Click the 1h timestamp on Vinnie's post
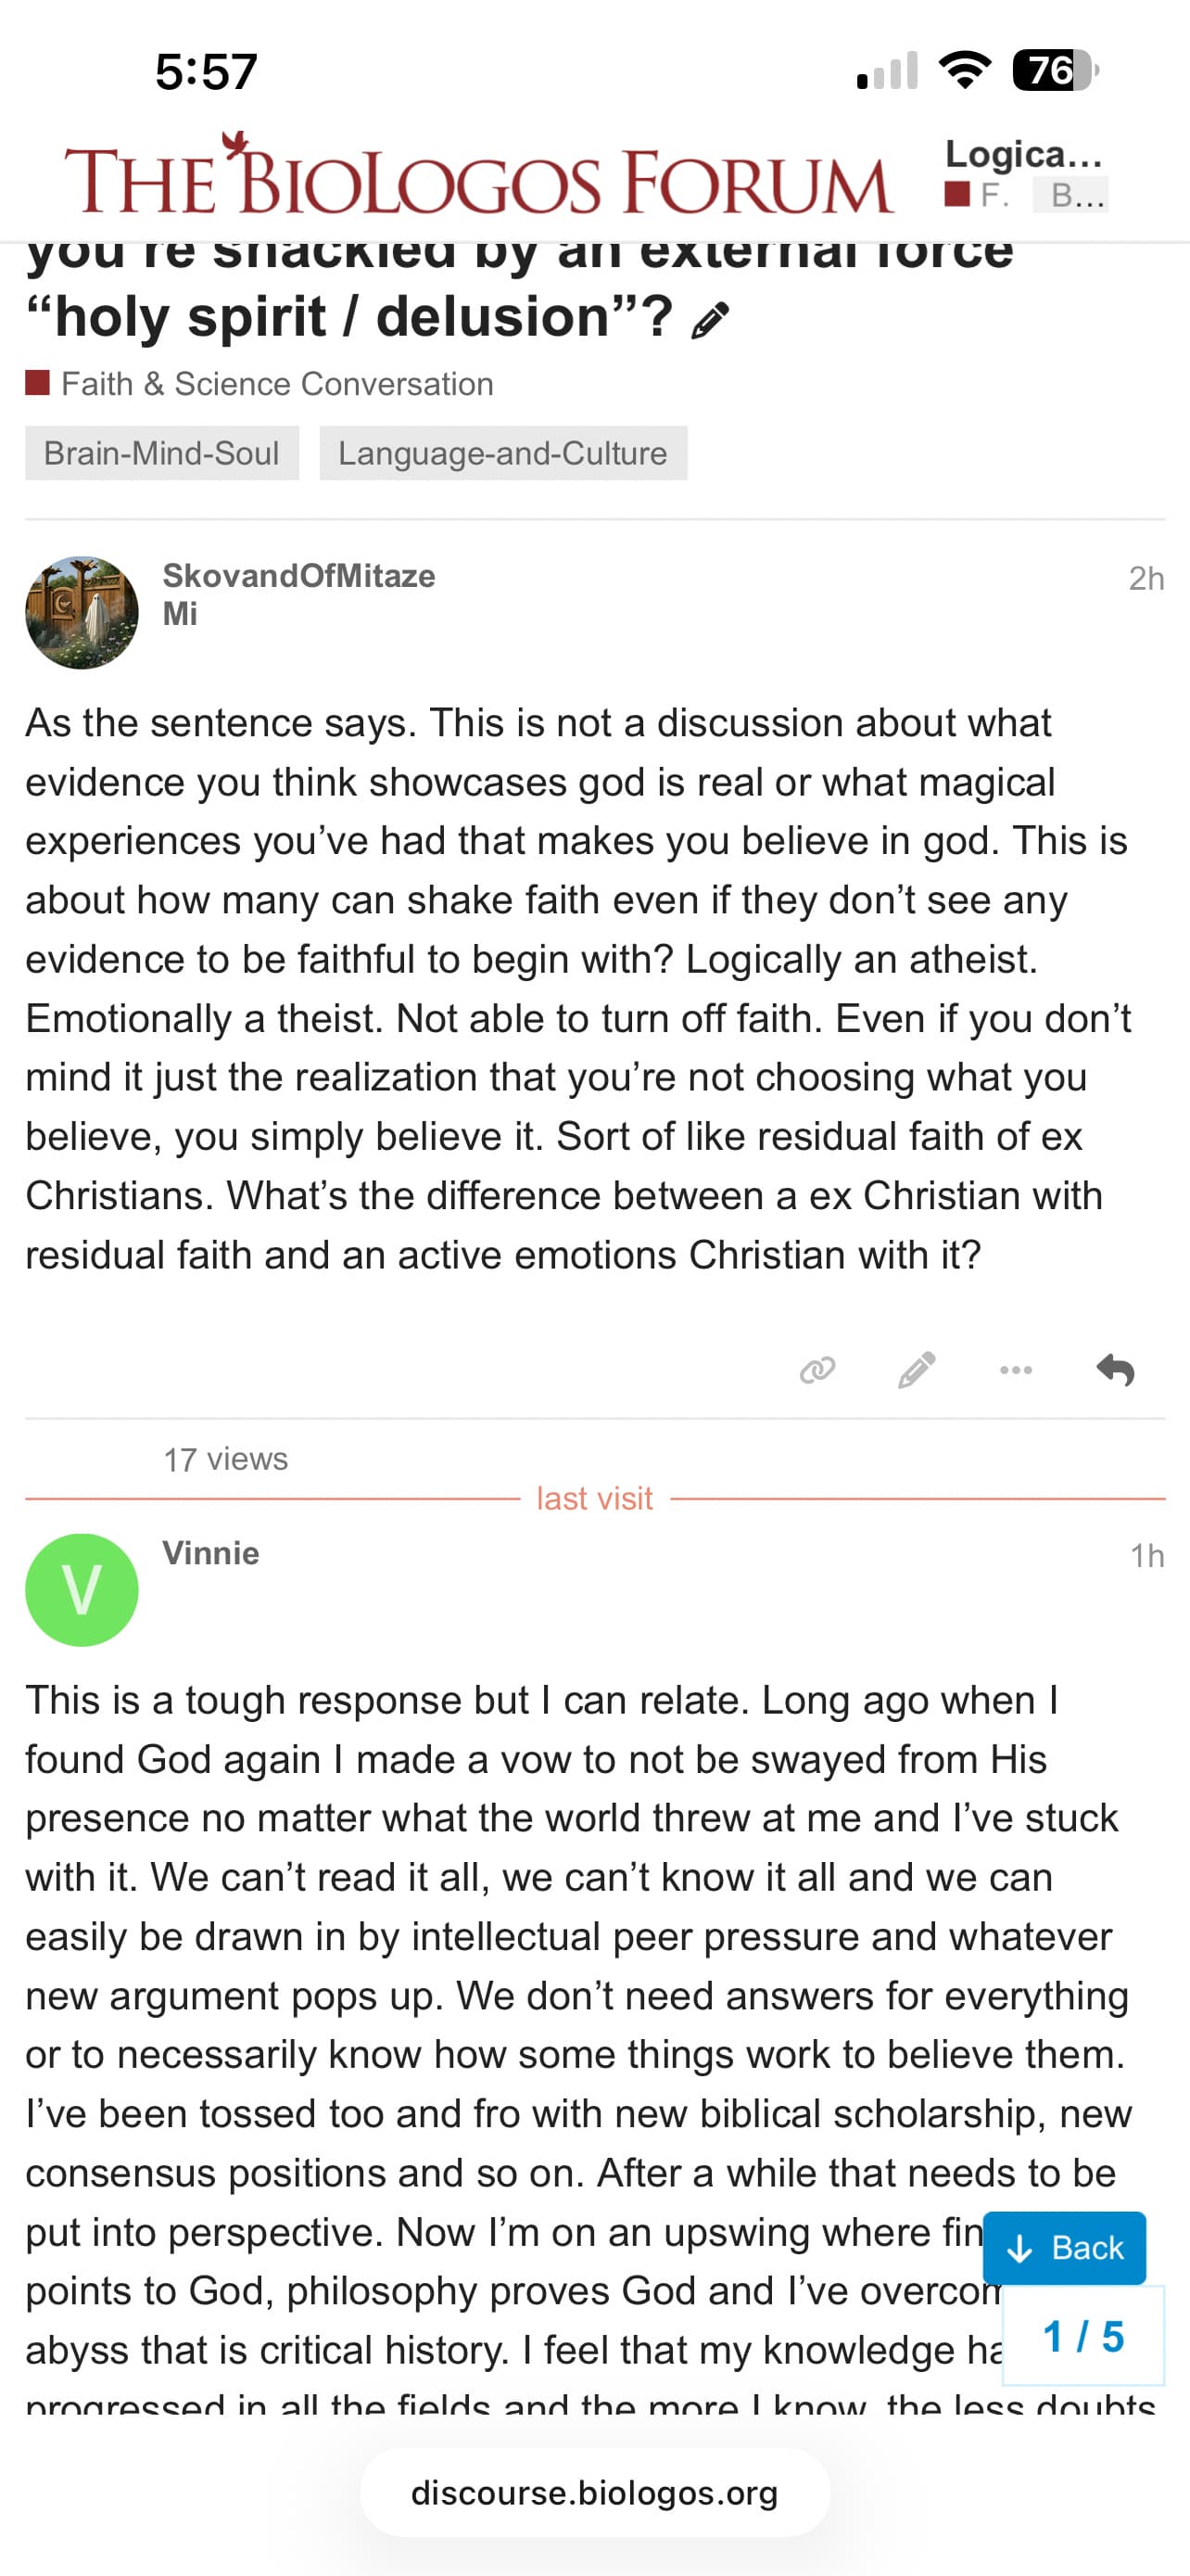The height and width of the screenshot is (2576, 1190). pos(1146,1555)
